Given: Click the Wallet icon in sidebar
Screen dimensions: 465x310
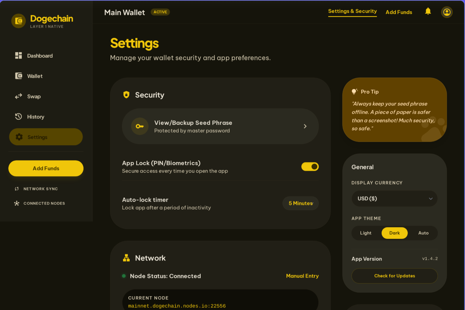Looking at the screenshot, I should [x=19, y=76].
